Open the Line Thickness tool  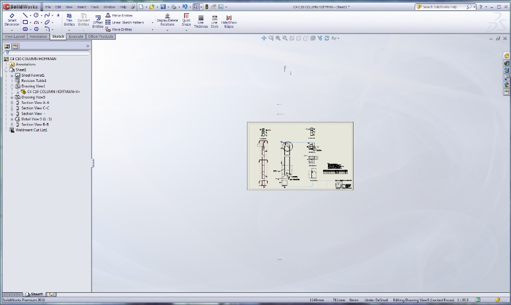point(201,22)
